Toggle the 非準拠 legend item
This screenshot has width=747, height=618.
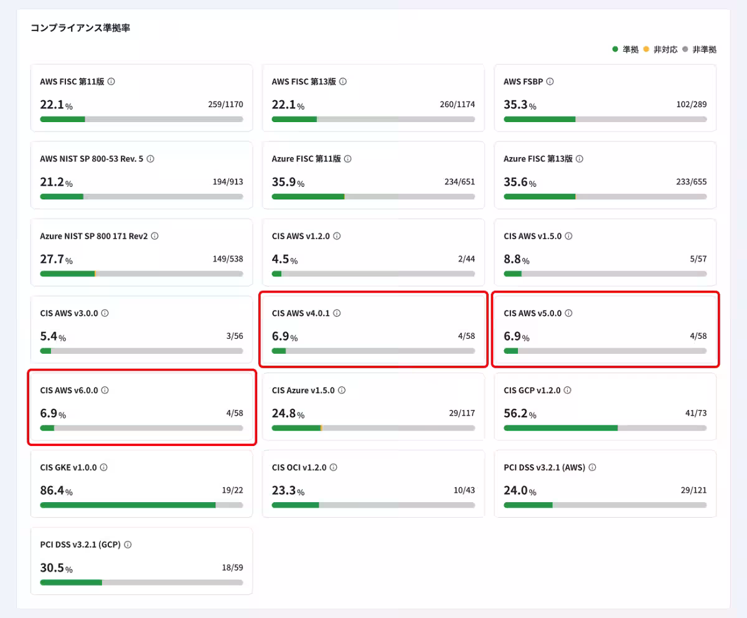[699, 50]
